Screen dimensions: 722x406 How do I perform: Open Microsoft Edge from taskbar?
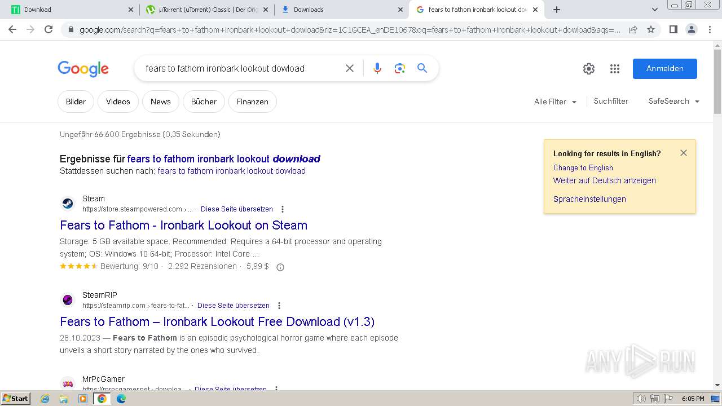pyautogui.click(x=121, y=399)
